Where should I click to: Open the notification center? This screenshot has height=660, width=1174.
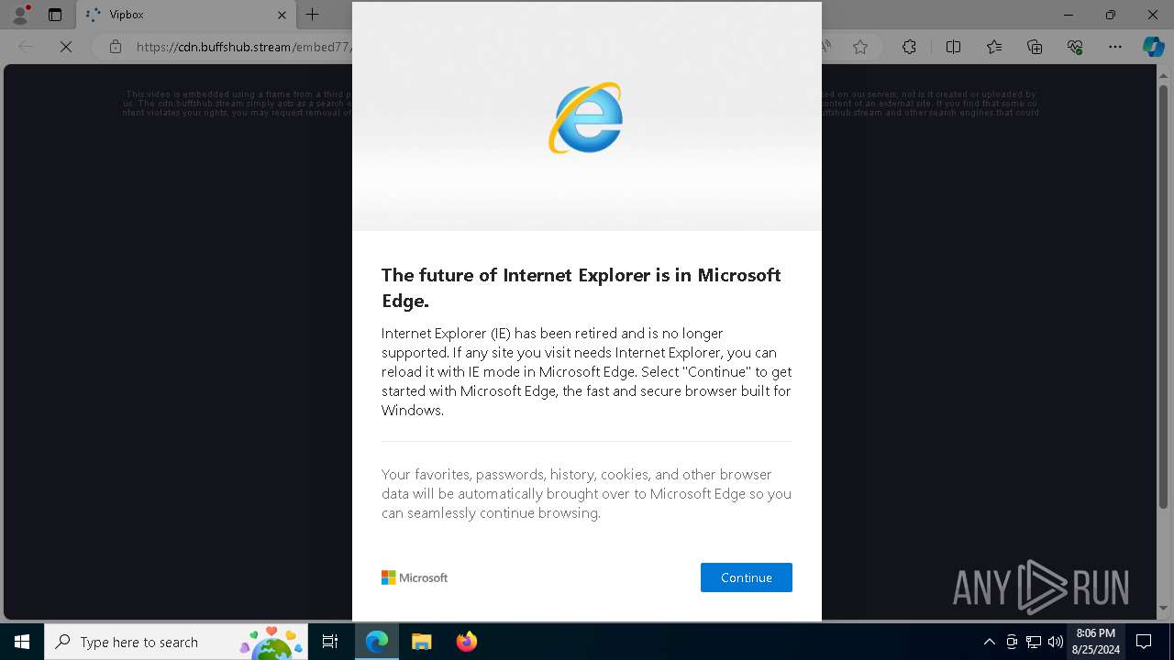[x=1144, y=642]
